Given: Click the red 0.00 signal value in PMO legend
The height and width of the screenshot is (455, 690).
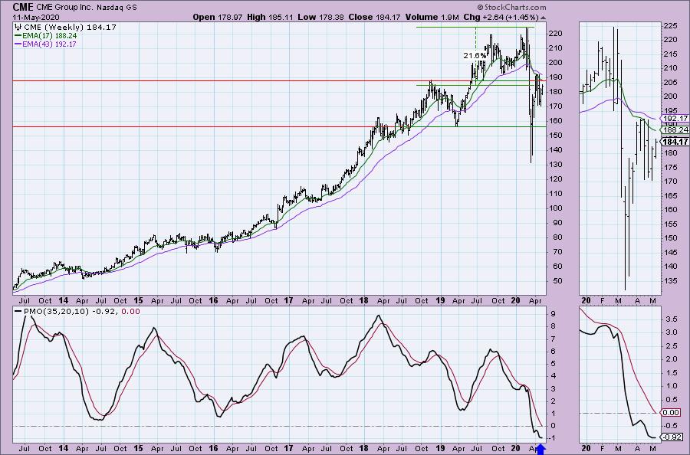Looking at the screenshot, I should [x=130, y=311].
